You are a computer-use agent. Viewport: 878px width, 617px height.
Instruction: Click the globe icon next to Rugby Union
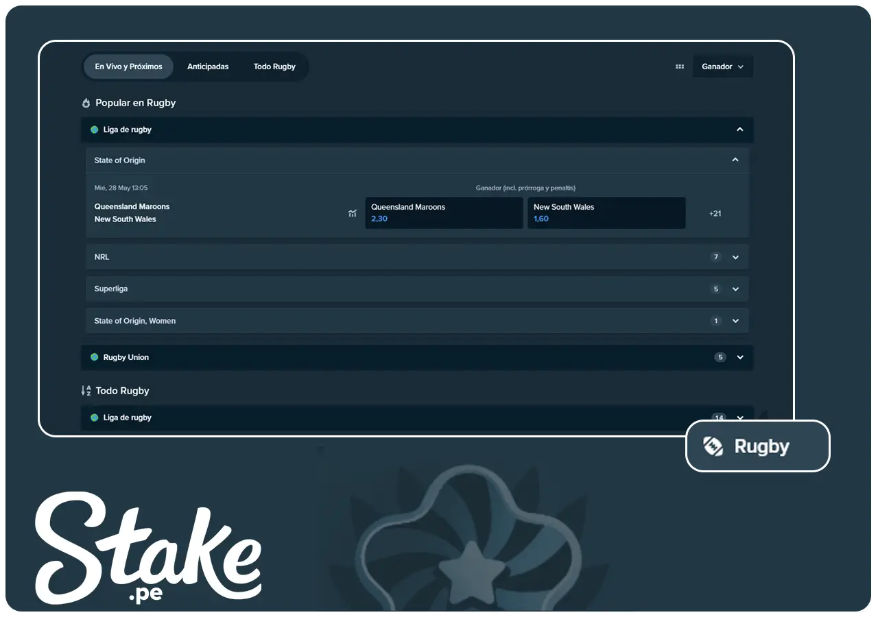coord(95,357)
